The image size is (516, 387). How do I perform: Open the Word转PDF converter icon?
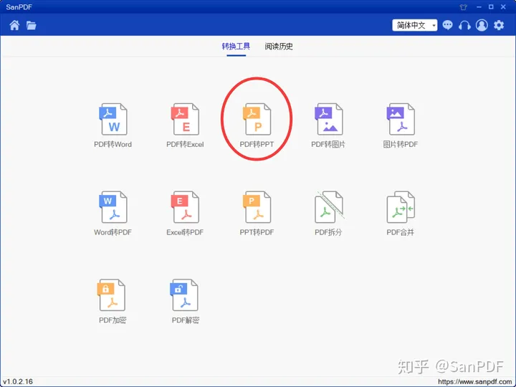click(113, 207)
